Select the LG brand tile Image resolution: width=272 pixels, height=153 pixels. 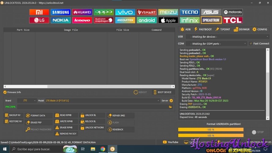pyautogui.click(x=39, y=20)
